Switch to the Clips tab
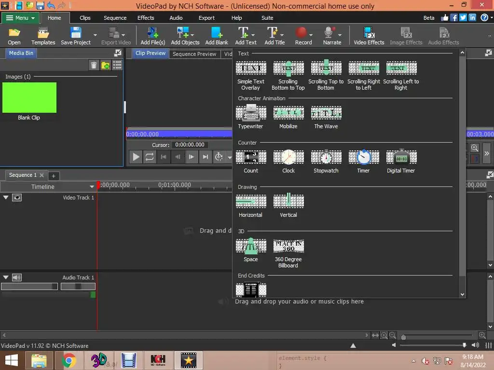494x370 pixels. 85,18
